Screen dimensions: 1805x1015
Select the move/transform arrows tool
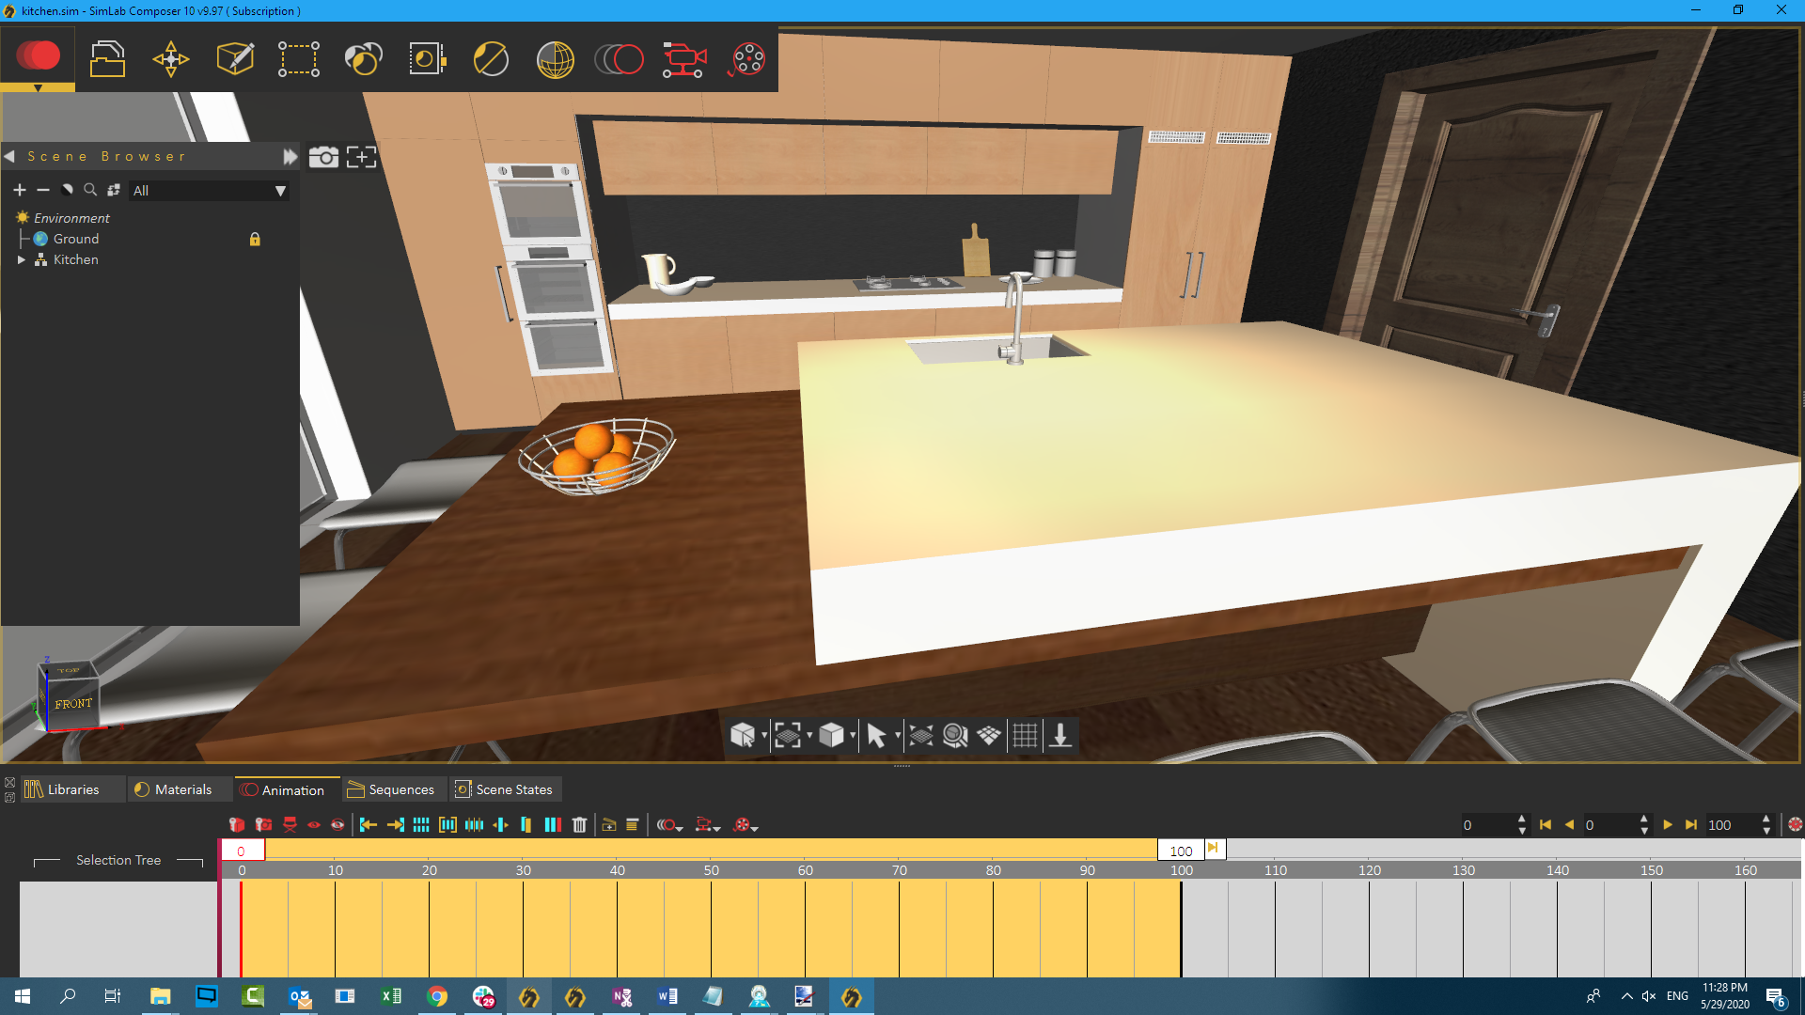pyautogui.click(x=171, y=59)
